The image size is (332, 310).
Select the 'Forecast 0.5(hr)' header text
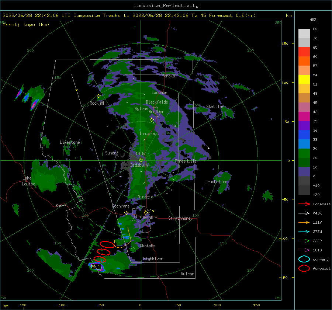pos(232,15)
